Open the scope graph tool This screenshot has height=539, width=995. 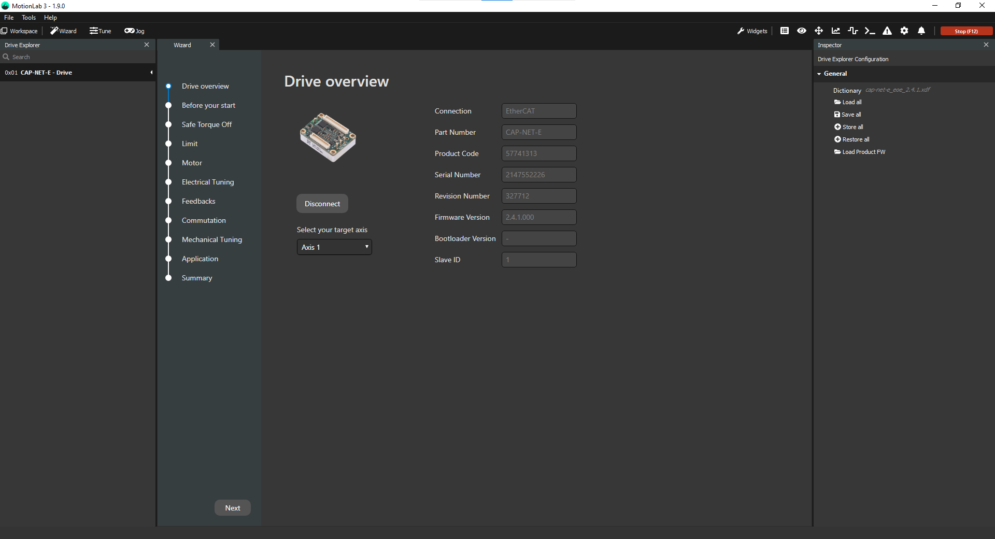(835, 31)
